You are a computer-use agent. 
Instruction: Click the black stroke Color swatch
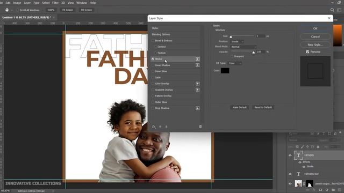click(x=225, y=70)
